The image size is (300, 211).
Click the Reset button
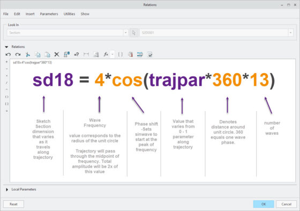point(13,204)
